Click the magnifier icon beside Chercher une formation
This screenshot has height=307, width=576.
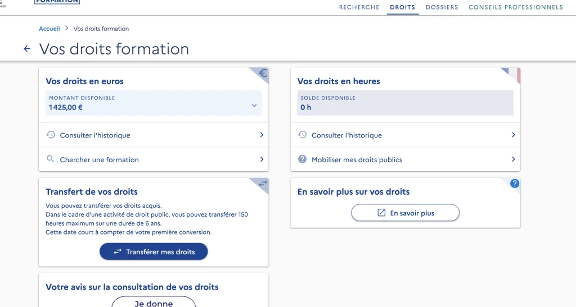(51, 159)
